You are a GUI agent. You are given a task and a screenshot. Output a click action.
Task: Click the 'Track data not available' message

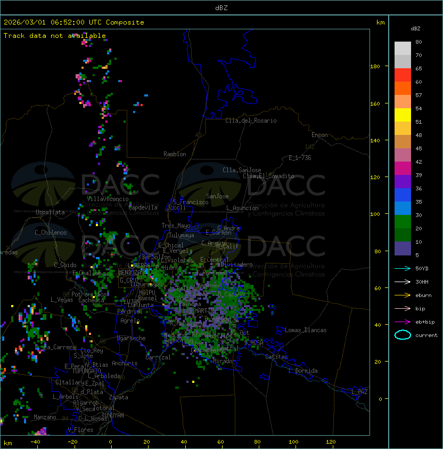point(55,36)
